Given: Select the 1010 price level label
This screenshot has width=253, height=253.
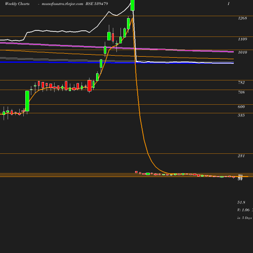Looking at the screenshot, I should click(x=242, y=52).
